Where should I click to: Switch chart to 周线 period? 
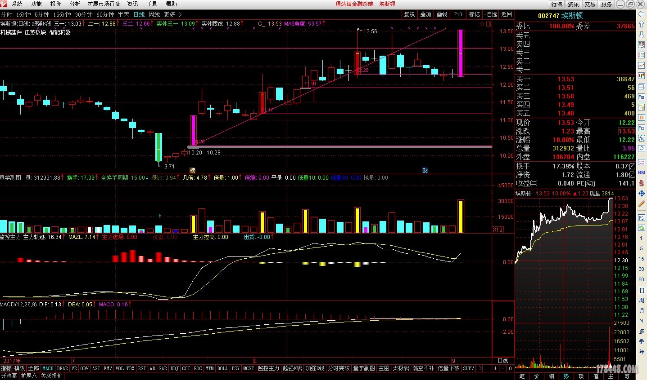click(154, 14)
